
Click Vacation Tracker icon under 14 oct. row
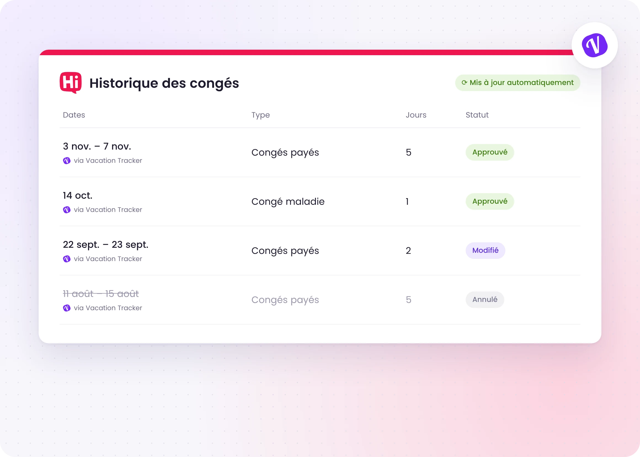pyautogui.click(x=67, y=210)
